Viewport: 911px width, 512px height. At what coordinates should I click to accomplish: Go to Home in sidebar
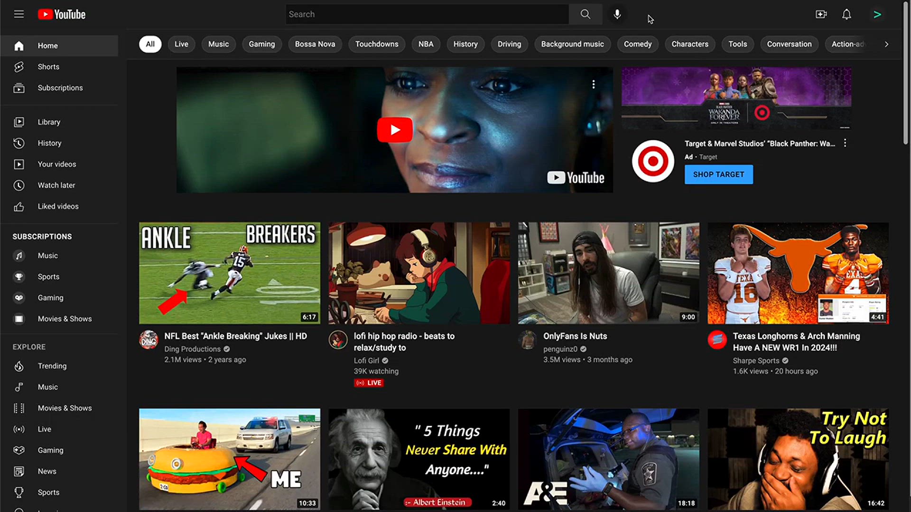pos(59,46)
